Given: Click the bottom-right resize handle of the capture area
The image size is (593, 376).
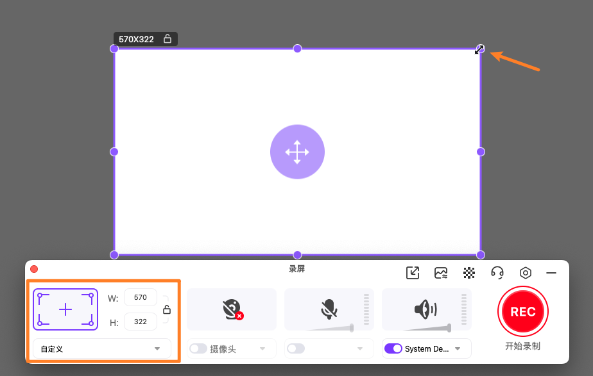Looking at the screenshot, I should 481,255.
